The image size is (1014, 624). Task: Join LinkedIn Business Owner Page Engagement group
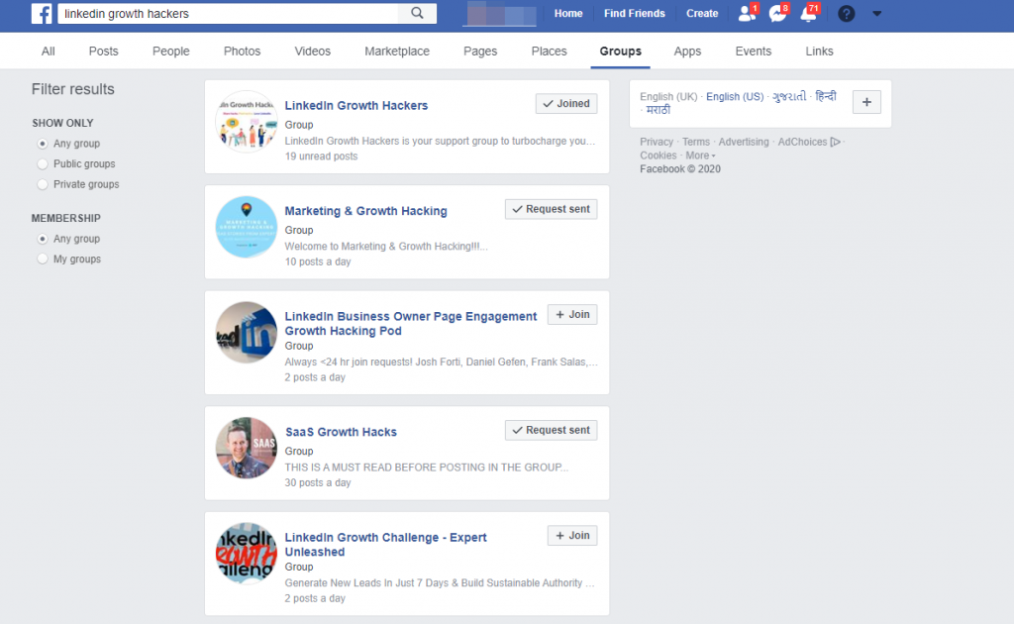click(572, 314)
